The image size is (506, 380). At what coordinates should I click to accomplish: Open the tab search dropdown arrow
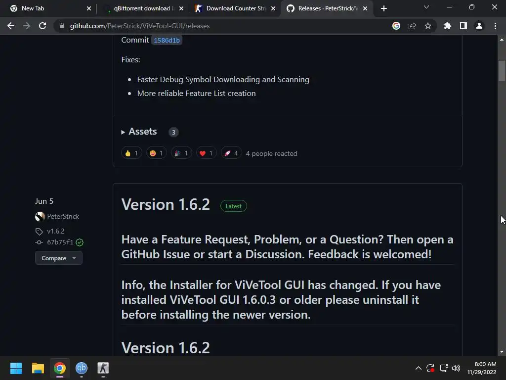426,7
